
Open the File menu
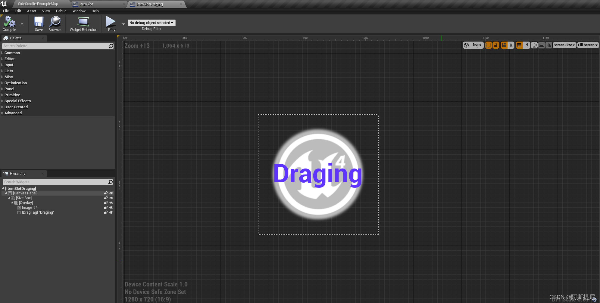[6, 11]
